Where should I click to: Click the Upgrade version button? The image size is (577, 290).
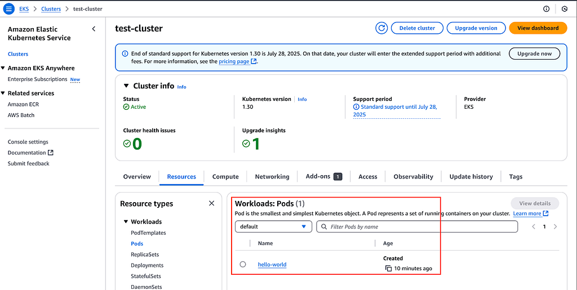[476, 28]
